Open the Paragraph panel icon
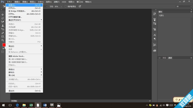The width and height of the screenshot is (193, 108). pos(155,39)
